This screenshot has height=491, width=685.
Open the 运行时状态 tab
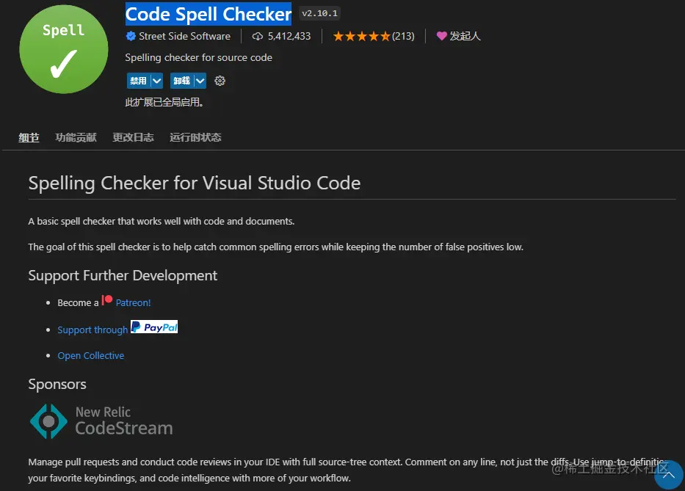(x=195, y=137)
